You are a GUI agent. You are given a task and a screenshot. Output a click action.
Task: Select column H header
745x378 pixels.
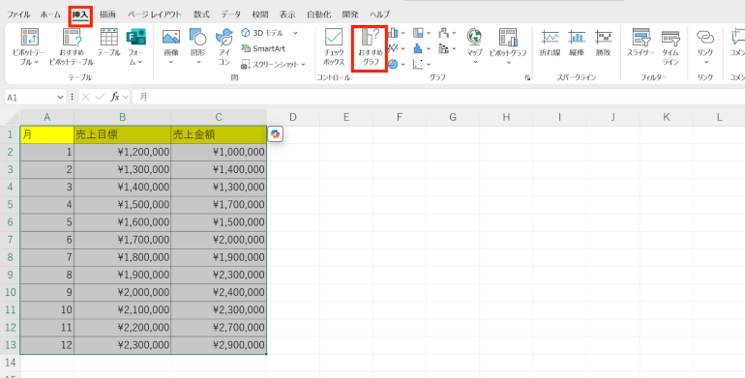(506, 117)
